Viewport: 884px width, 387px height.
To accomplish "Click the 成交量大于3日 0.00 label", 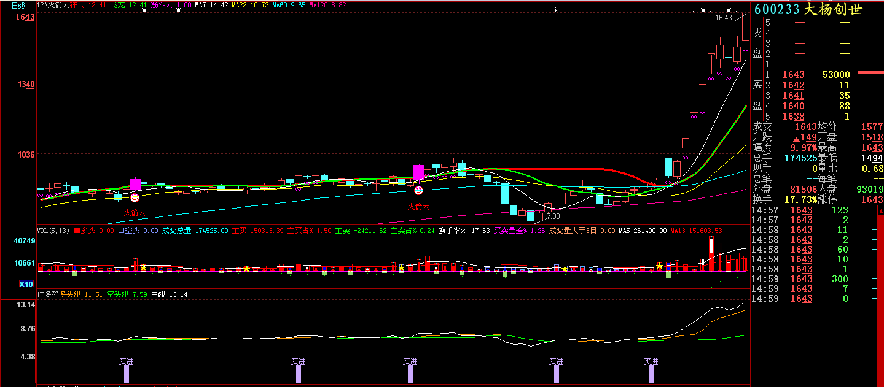I will pos(582,231).
